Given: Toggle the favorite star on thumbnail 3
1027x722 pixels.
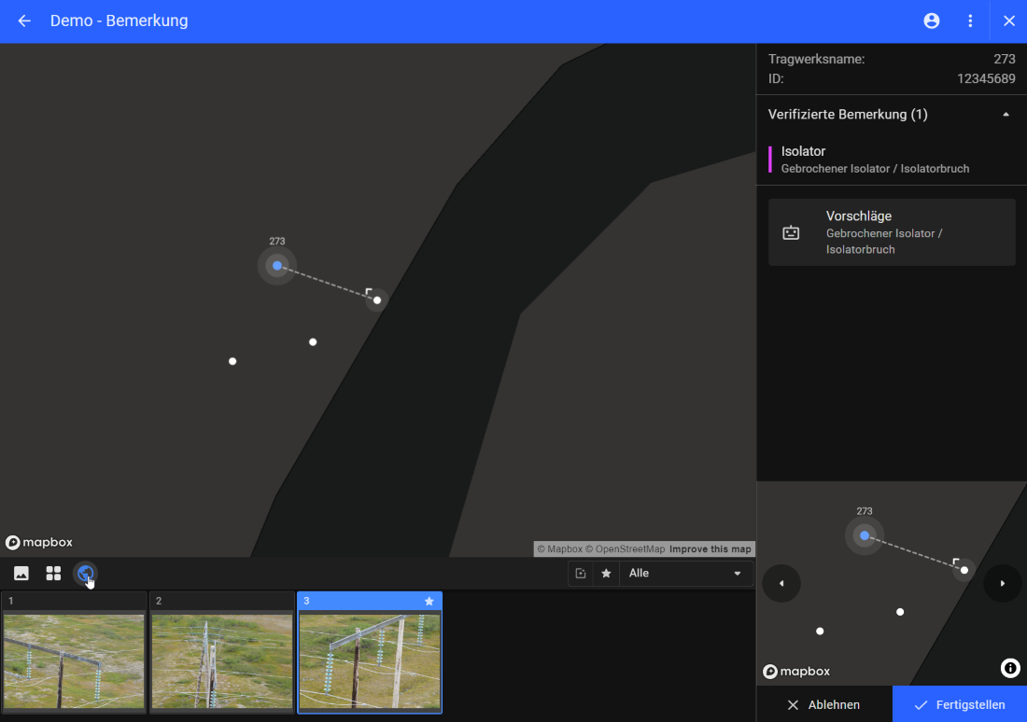Looking at the screenshot, I should (x=430, y=601).
